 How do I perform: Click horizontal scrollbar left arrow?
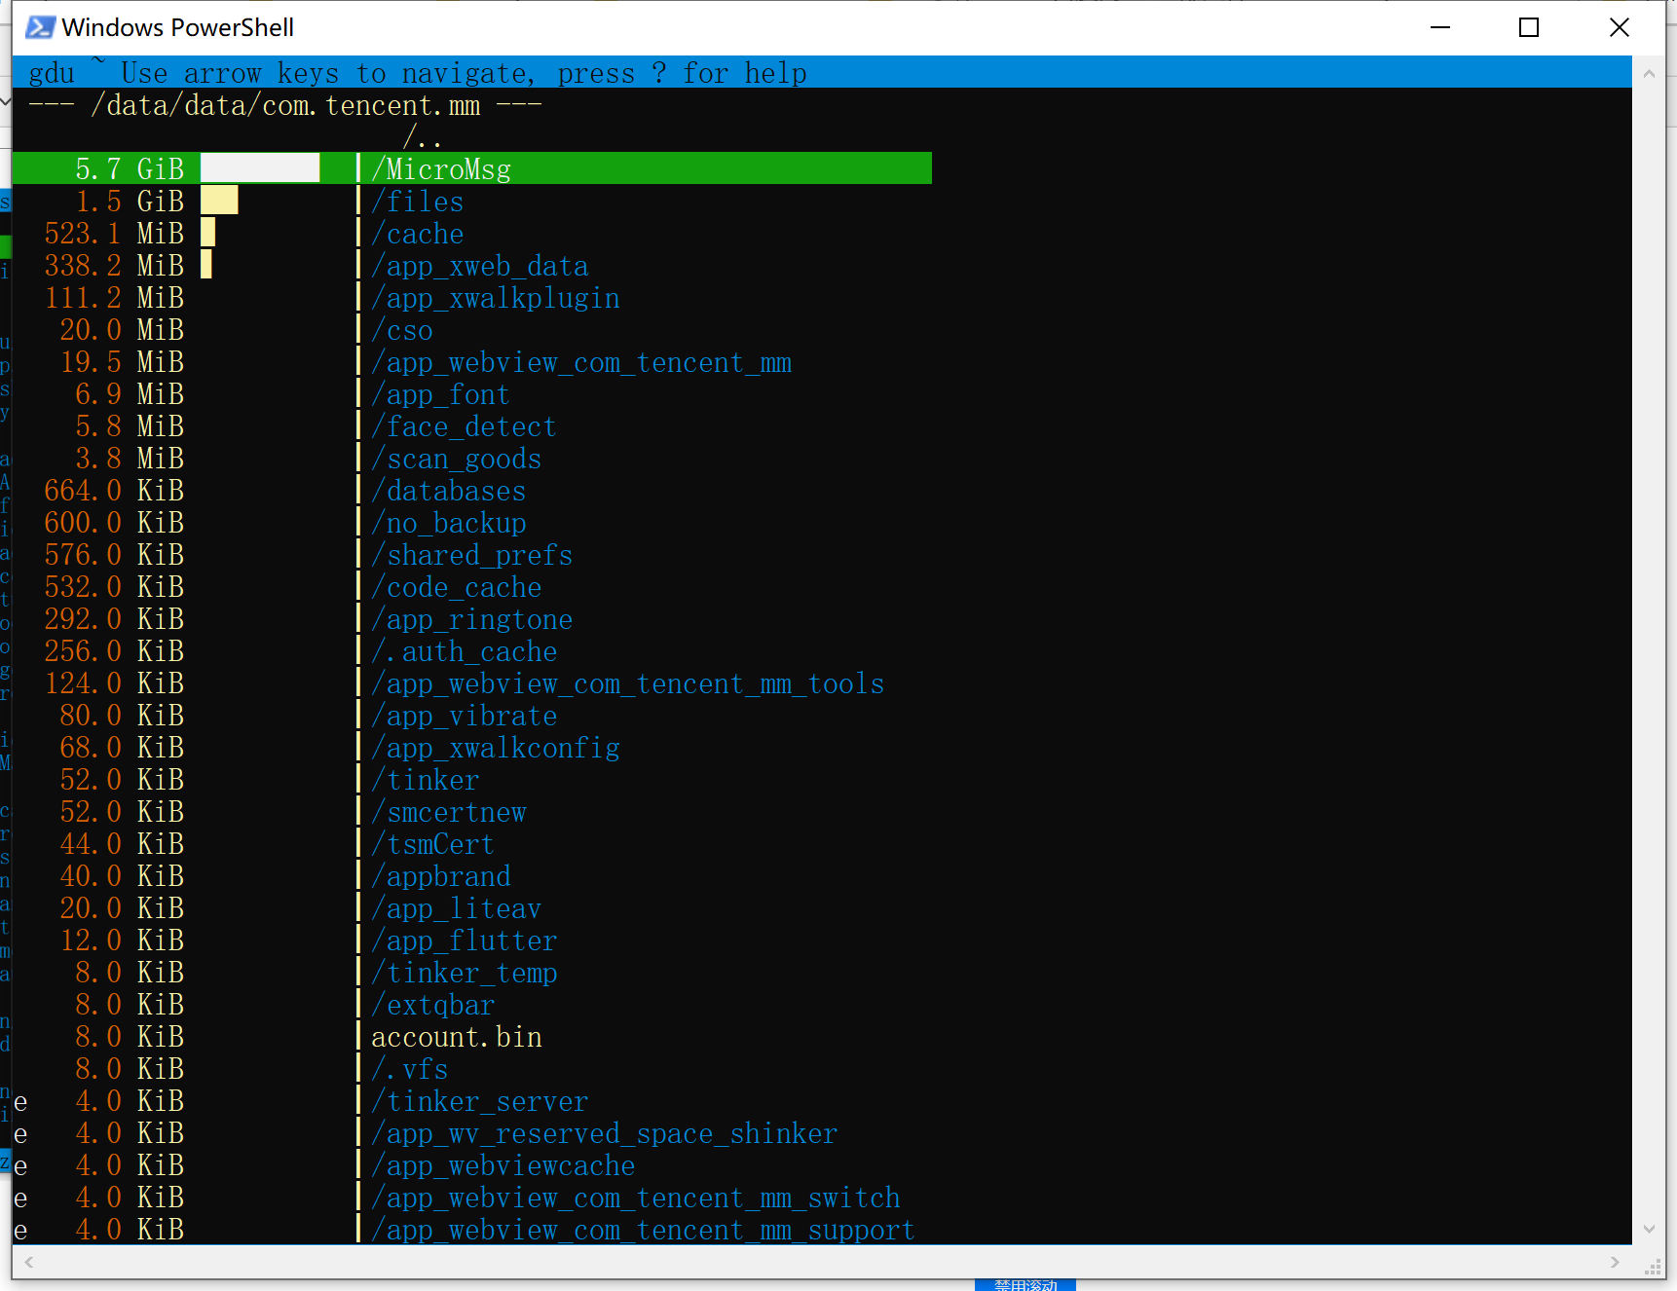click(29, 1262)
